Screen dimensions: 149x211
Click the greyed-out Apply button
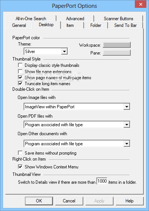click(99, 201)
